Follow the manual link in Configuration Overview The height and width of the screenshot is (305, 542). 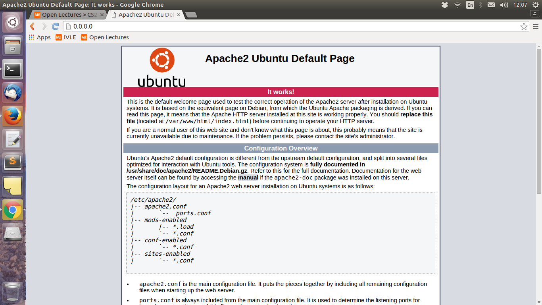tap(248, 178)
